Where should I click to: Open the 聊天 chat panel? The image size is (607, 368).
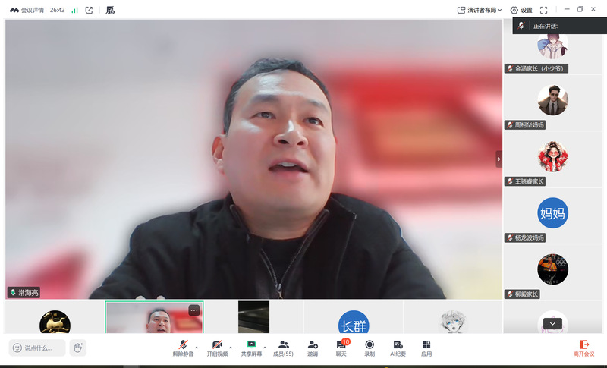pos(341,348)
